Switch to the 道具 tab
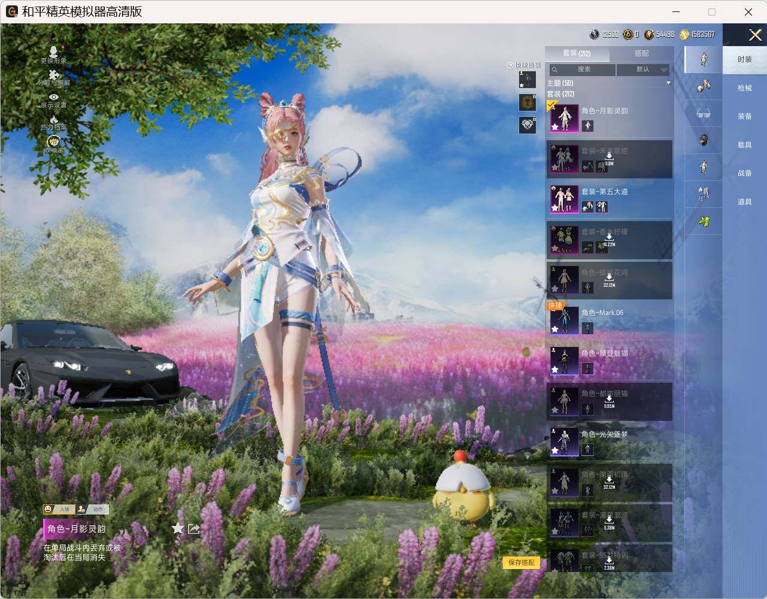767x599 pixels. (745, 202)
